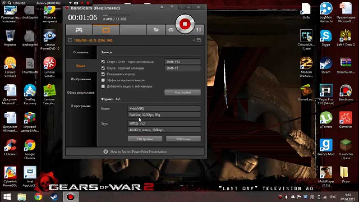The image size is (359, 202).
Task: Open Bandicam desktop shortcut icon
Action: [x=346, y=93]
